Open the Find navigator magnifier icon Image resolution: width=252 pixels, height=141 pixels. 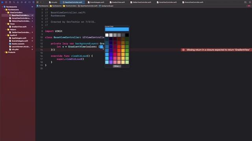pyautogui.click(x=14, y=2)
